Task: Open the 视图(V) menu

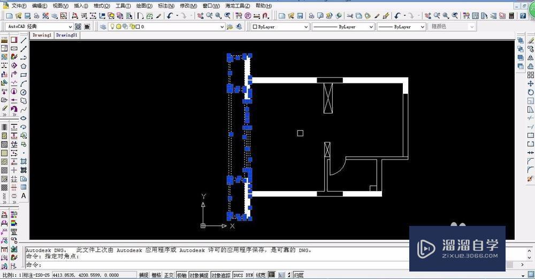Action: point(60,6)
